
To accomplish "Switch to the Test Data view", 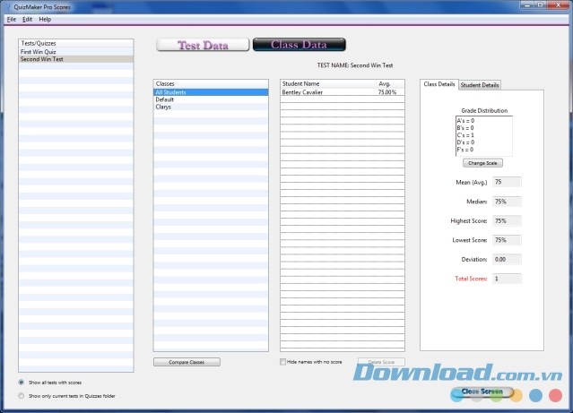I will 201,45.
